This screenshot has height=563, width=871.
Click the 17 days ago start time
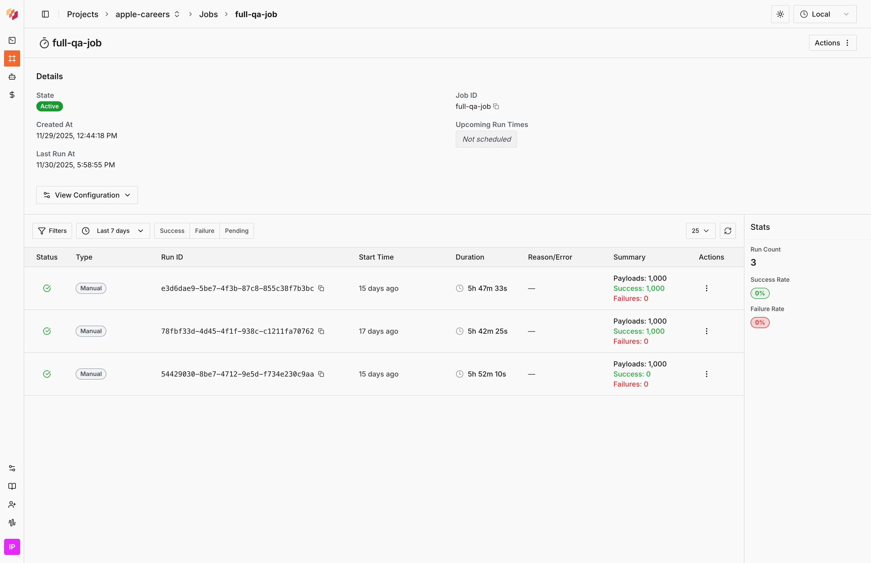pos(378,331)
